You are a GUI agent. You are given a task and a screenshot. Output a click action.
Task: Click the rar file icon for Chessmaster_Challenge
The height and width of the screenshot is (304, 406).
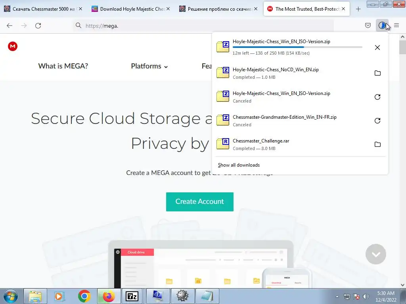point(223,144)
